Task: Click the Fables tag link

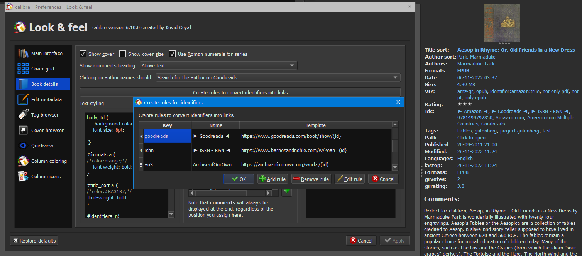Action: coord(464,131)
